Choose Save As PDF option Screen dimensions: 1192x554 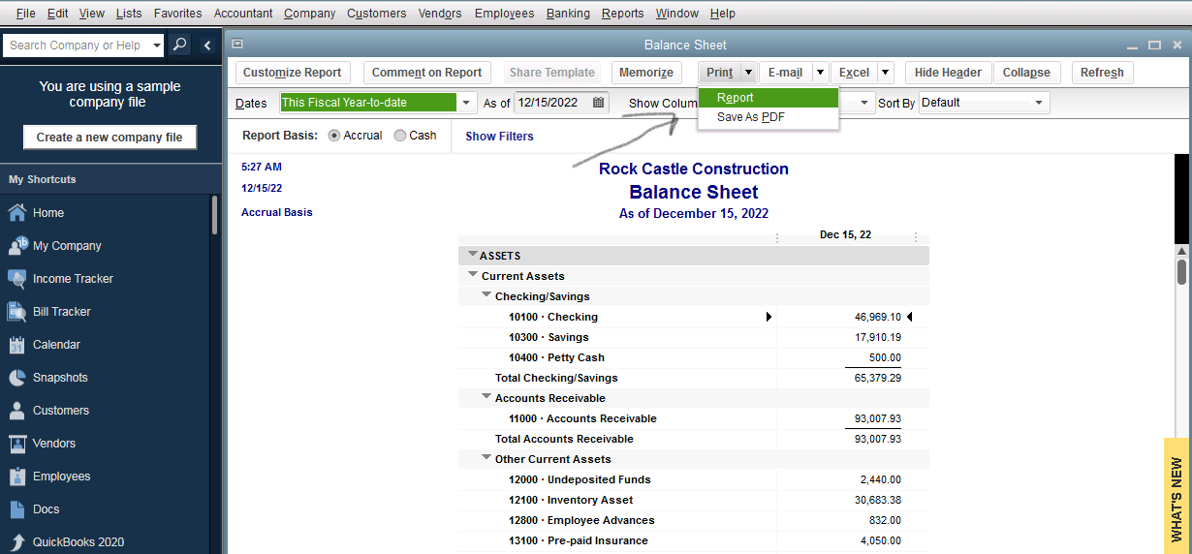tap(769, 117)
